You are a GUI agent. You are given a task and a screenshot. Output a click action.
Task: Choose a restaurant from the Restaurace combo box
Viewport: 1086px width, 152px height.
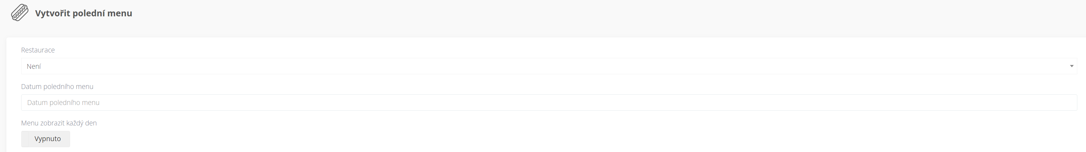549,66
